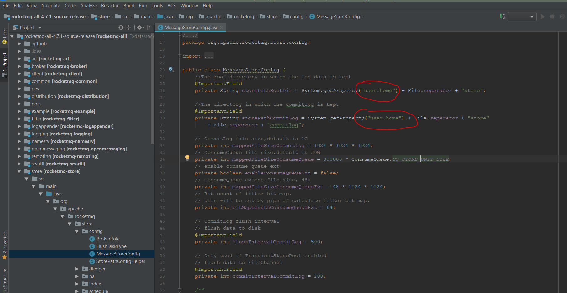
Task: Open Project view settings gear icon
Action: (x=139, y=28)
